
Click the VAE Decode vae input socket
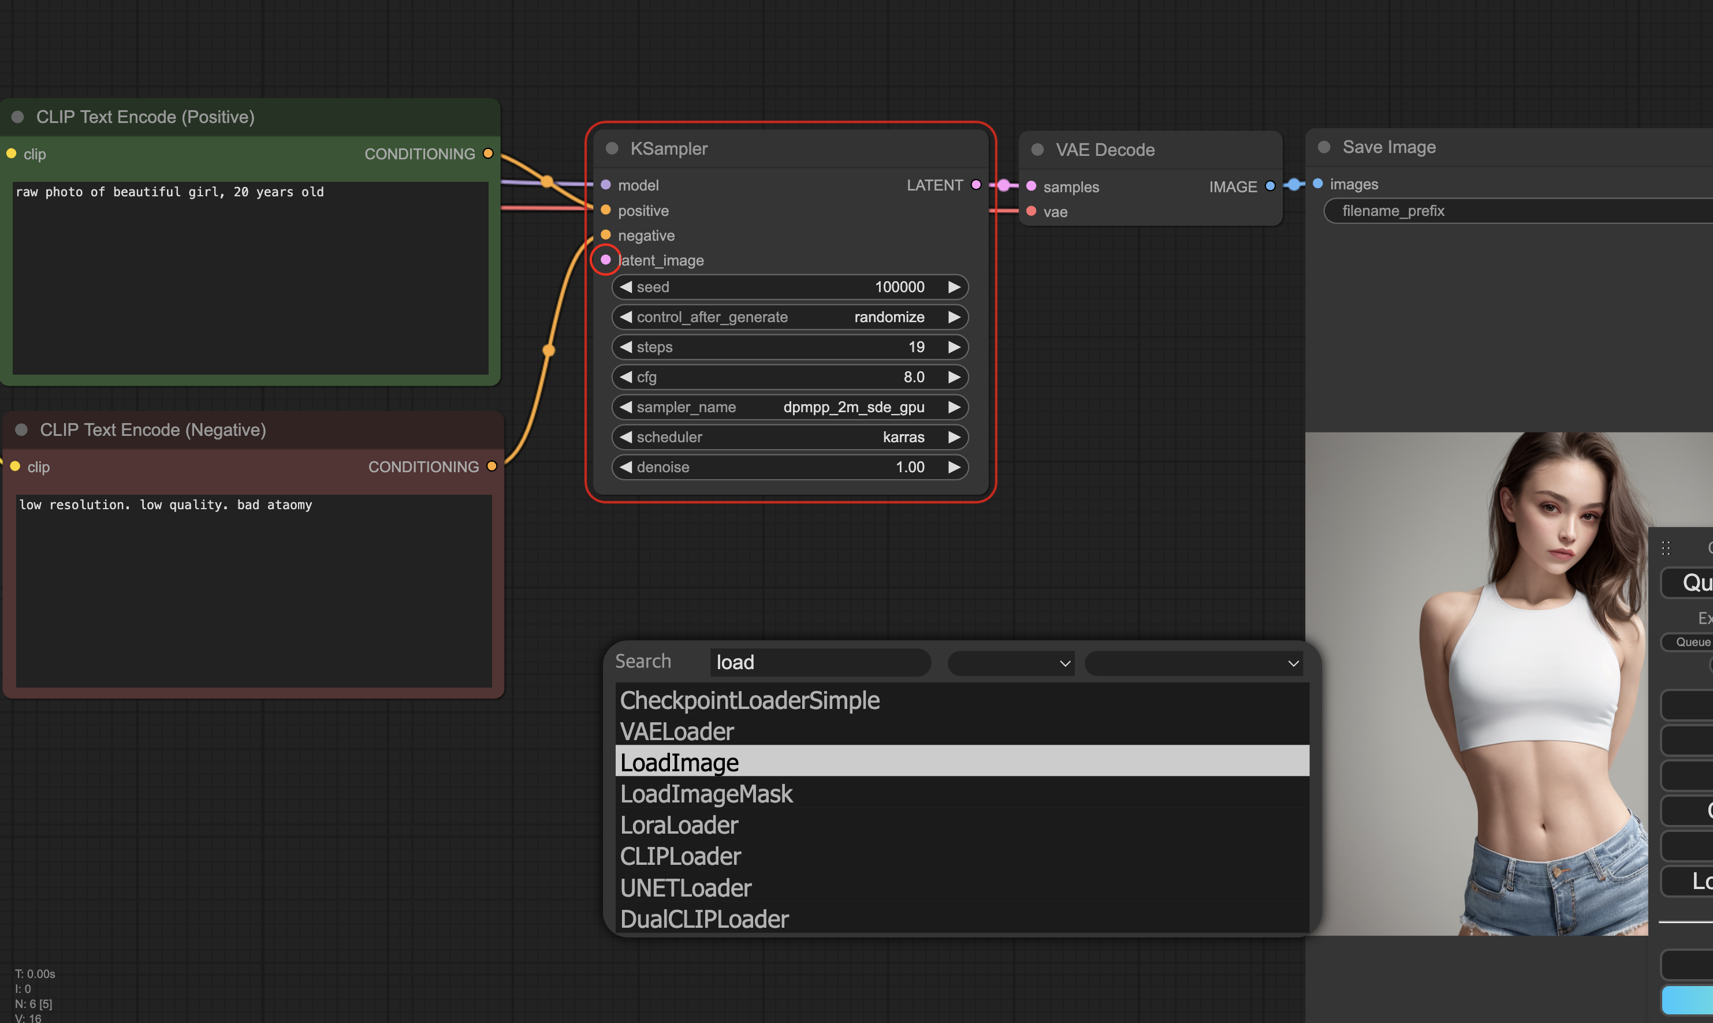[1031, 212]
